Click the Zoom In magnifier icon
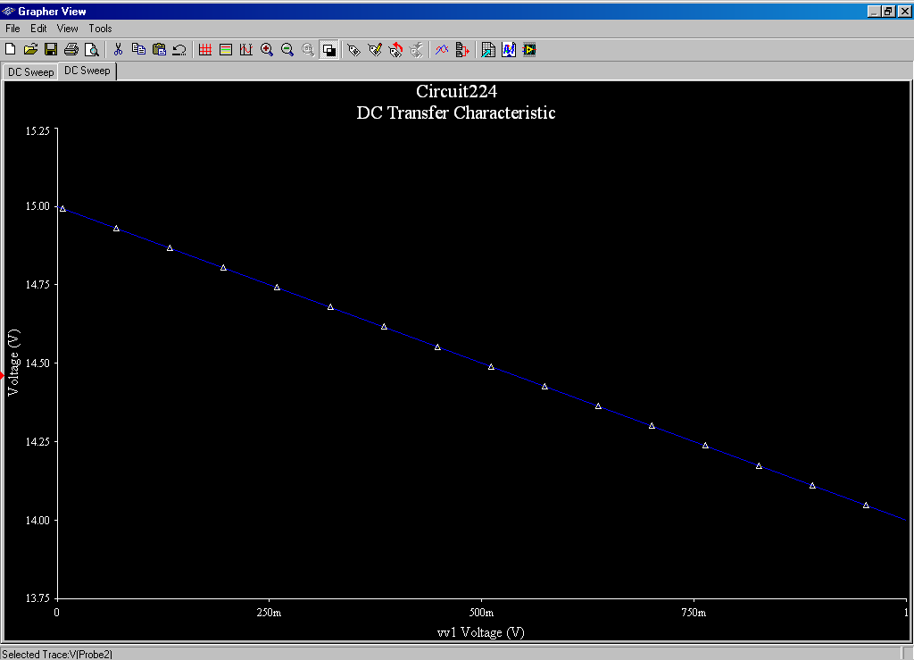 click(x=267, y=49)
